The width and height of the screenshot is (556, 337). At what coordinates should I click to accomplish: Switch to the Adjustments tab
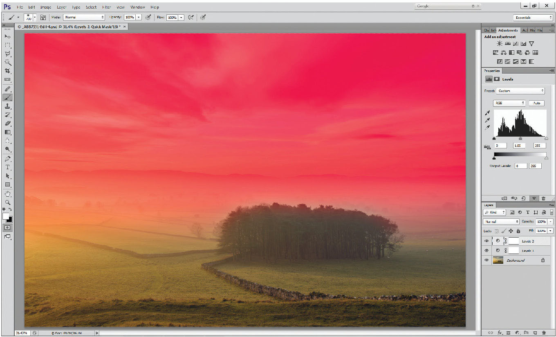click(x=508, y=30)
